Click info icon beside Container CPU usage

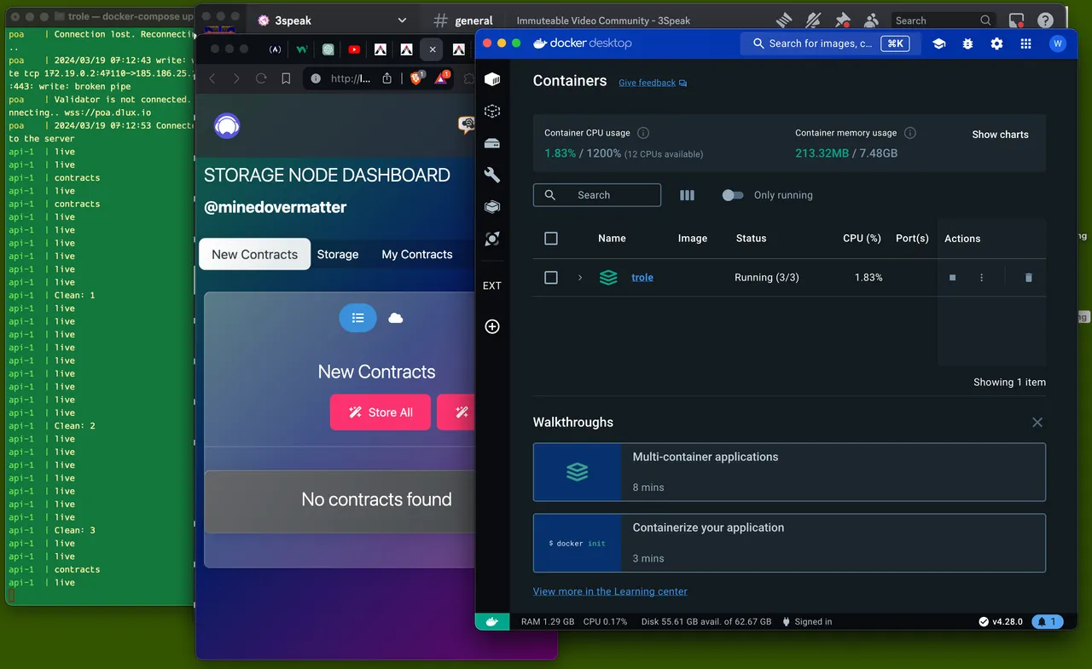tap(643, 133)
